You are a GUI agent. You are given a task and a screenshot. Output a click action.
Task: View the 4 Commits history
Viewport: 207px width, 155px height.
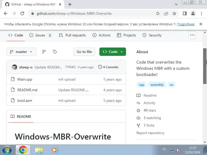point(108,67)
